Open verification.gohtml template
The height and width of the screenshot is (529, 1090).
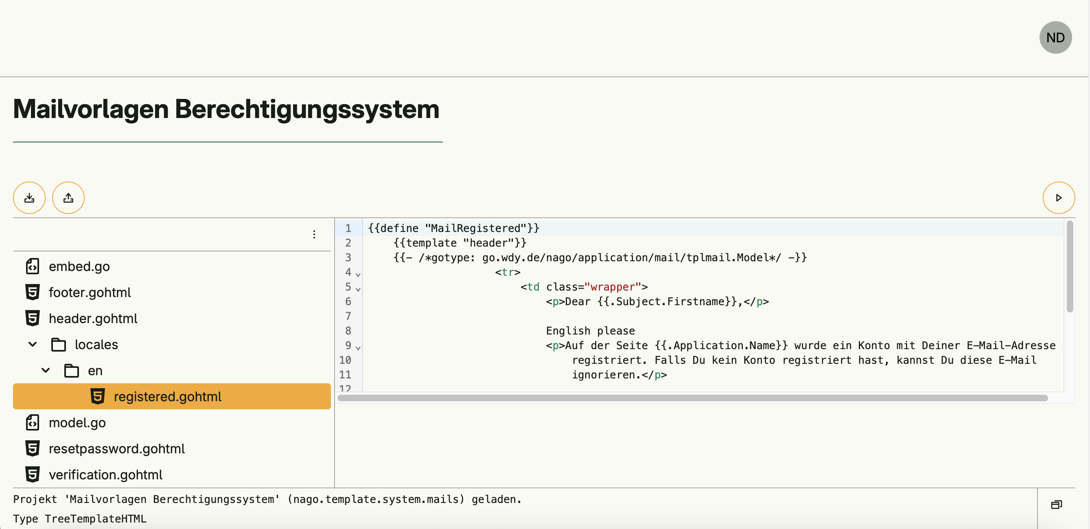(x=105, y=475)
